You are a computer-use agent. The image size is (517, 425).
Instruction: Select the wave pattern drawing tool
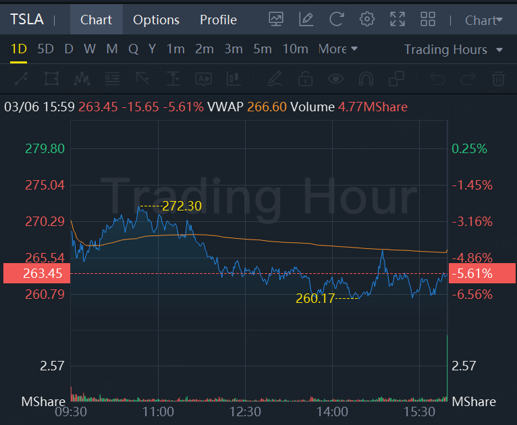pos(82,79)
